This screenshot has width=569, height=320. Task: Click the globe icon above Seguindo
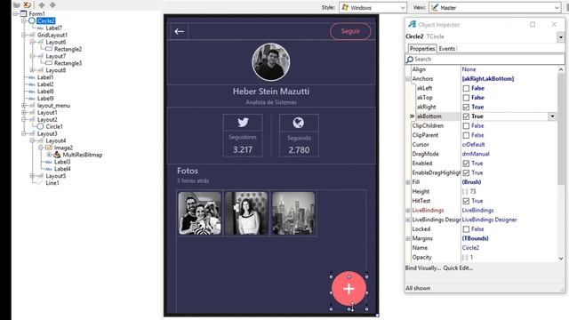pyautogui.click(x=299, y=123)
